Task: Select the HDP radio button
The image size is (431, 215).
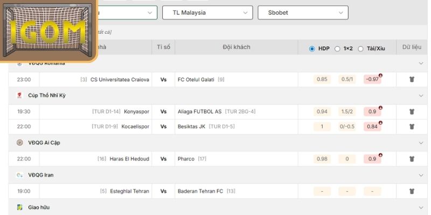Action: click(x=312, y=49)
